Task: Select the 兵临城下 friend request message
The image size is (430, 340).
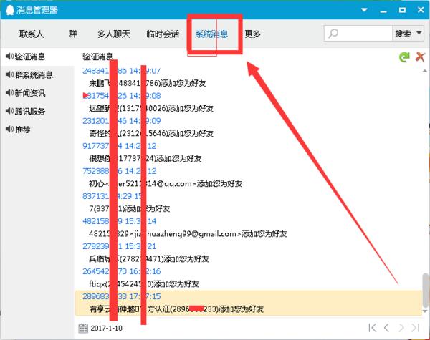Action: point(149,259)
